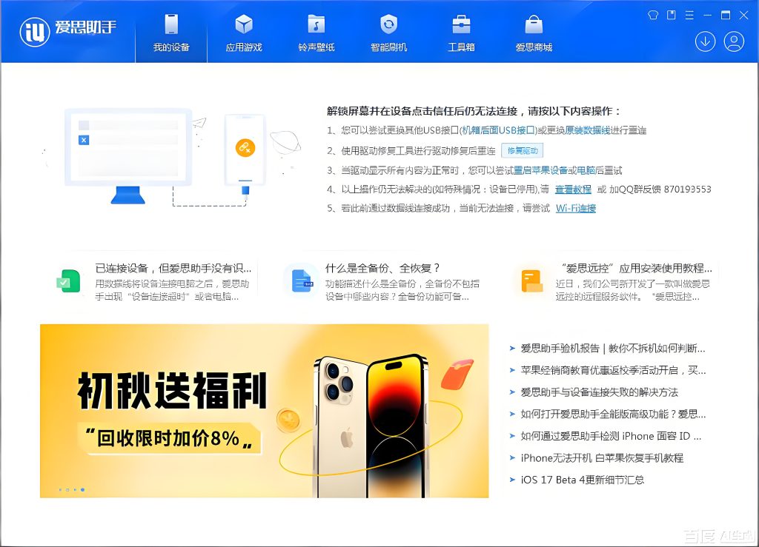Expand the hamburger main menu
The image size is (759, 547).
click(x=689, y=15)
